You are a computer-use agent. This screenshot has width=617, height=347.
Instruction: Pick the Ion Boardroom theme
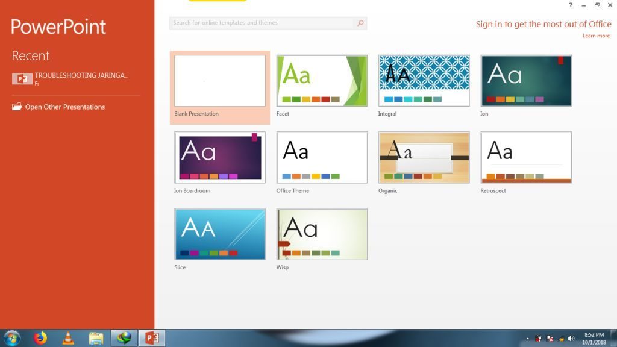pos(220,157)
